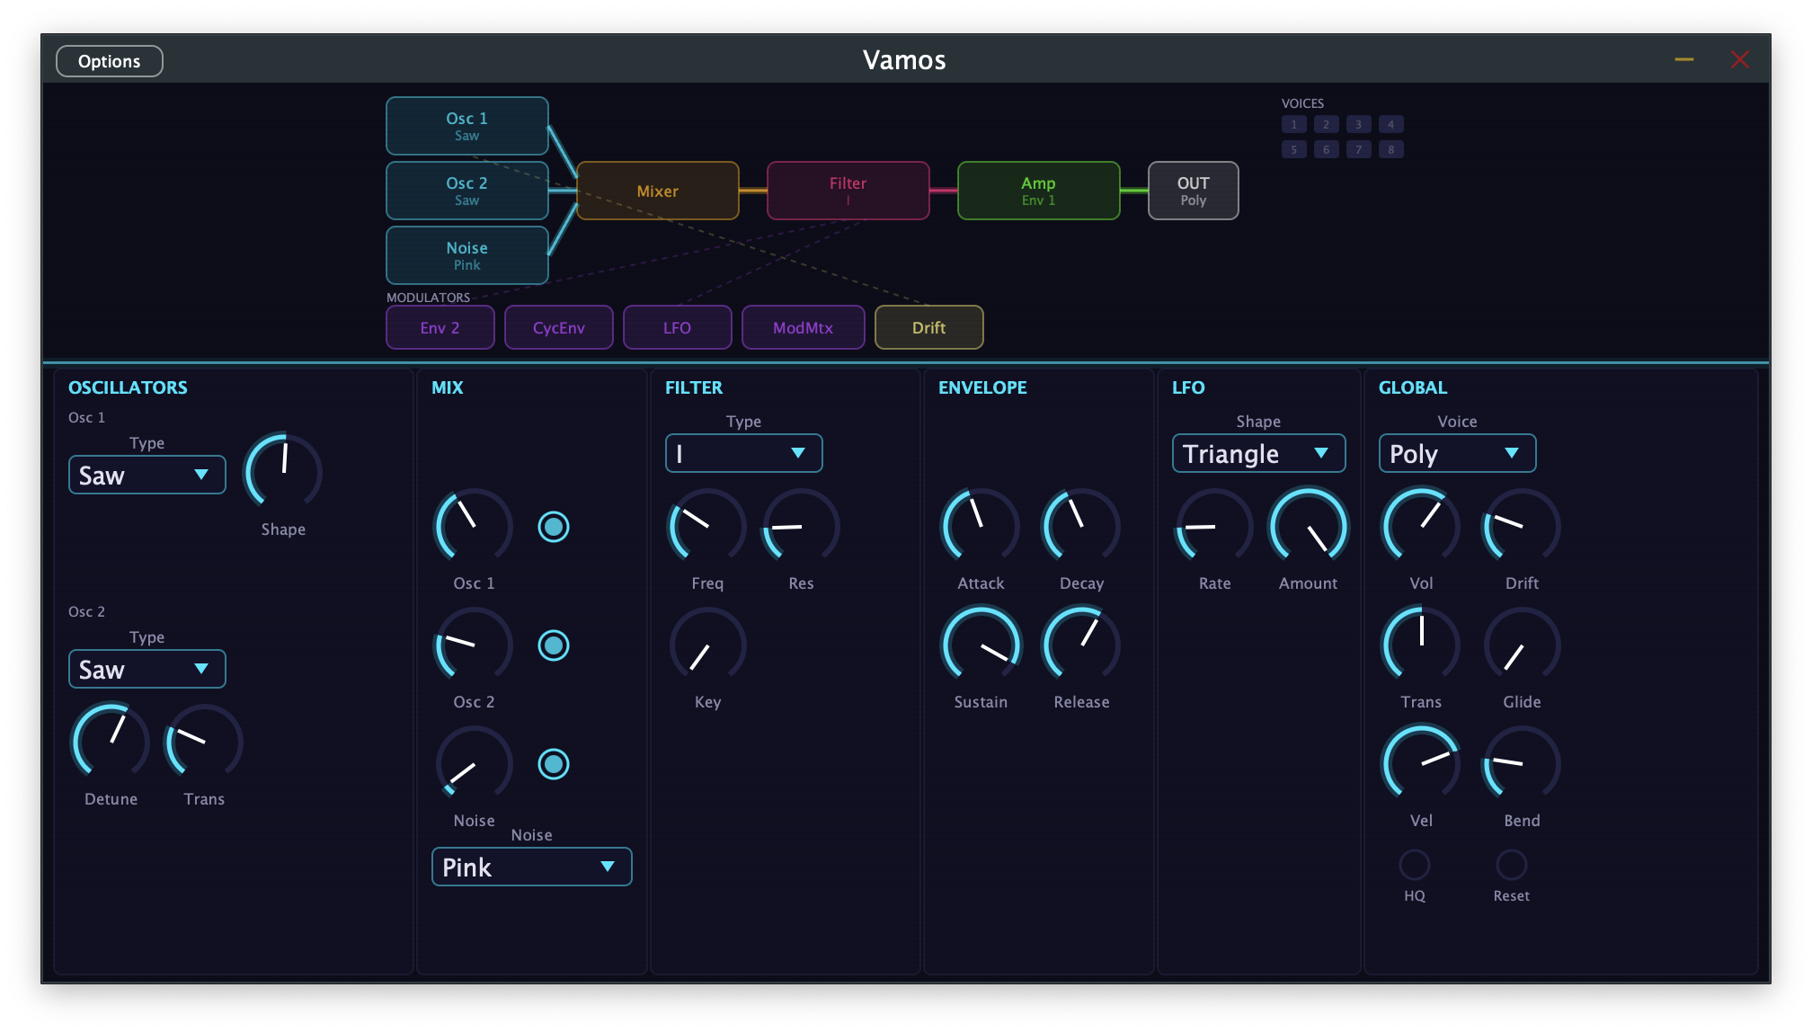Select the Filter module block
This screenshot has height=1032, width=1812.
tap(847, 190)
